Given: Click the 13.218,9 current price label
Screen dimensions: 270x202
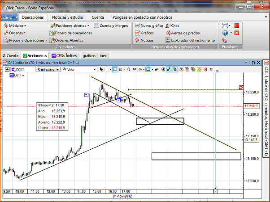Looking at the screenshot, I should click(251, 106).
